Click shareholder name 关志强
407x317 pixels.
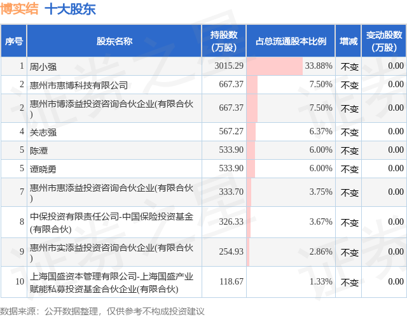43,132
